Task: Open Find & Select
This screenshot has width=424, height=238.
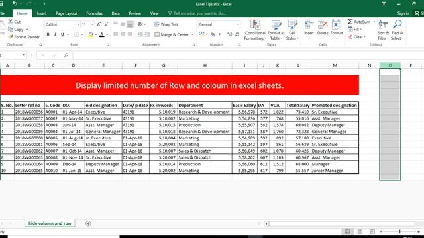Action: (x=397, y=30)
